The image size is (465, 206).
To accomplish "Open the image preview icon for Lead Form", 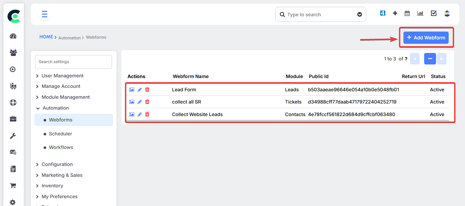I will click(x=132, y=89).
